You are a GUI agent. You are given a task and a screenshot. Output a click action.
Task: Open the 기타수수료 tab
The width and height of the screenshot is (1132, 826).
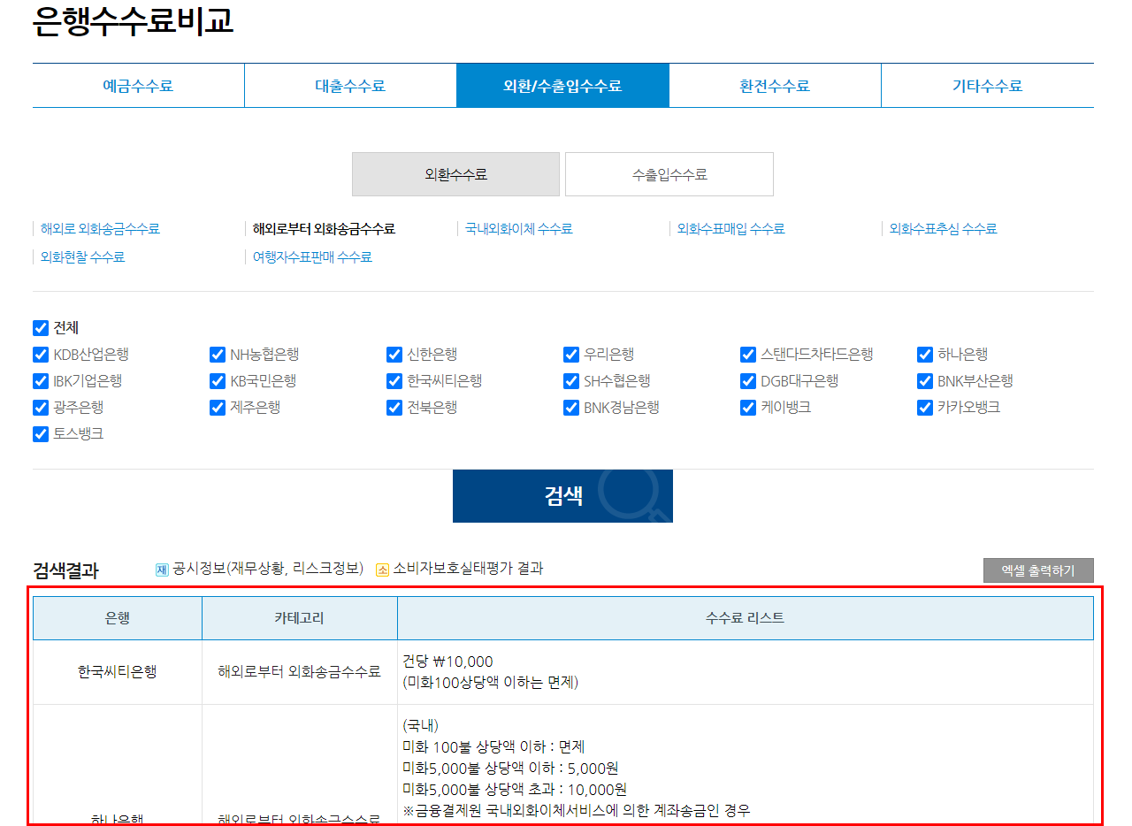pyautogui.click(x=987, y=86)
